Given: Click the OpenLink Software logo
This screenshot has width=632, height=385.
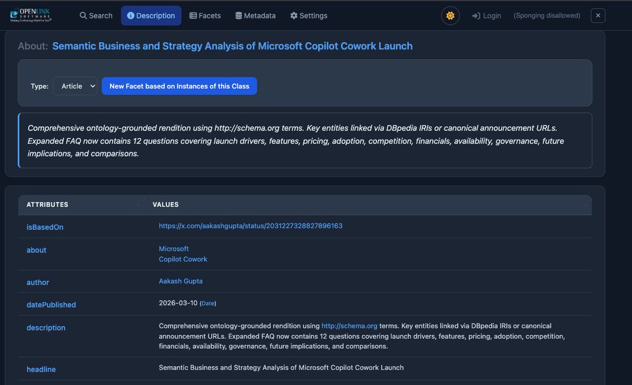Looking at the screenshot, I should coord(29,16).
